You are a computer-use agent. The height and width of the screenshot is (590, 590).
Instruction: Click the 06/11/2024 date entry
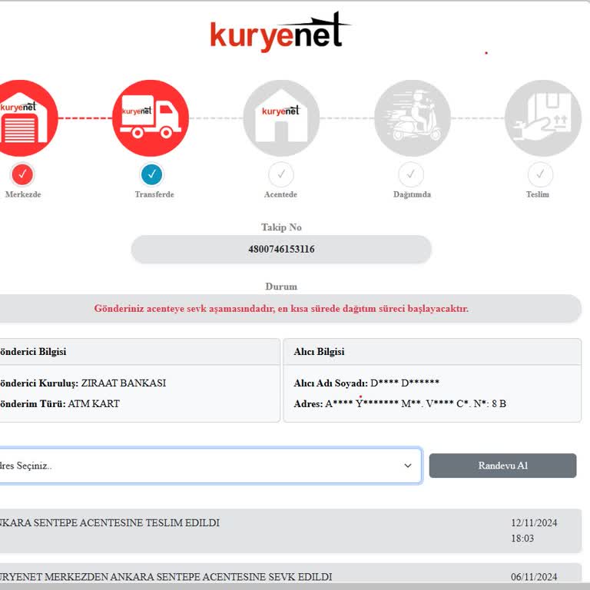(x=534, y=577)
